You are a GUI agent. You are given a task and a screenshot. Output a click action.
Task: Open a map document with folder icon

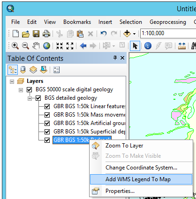click(26, 34)
